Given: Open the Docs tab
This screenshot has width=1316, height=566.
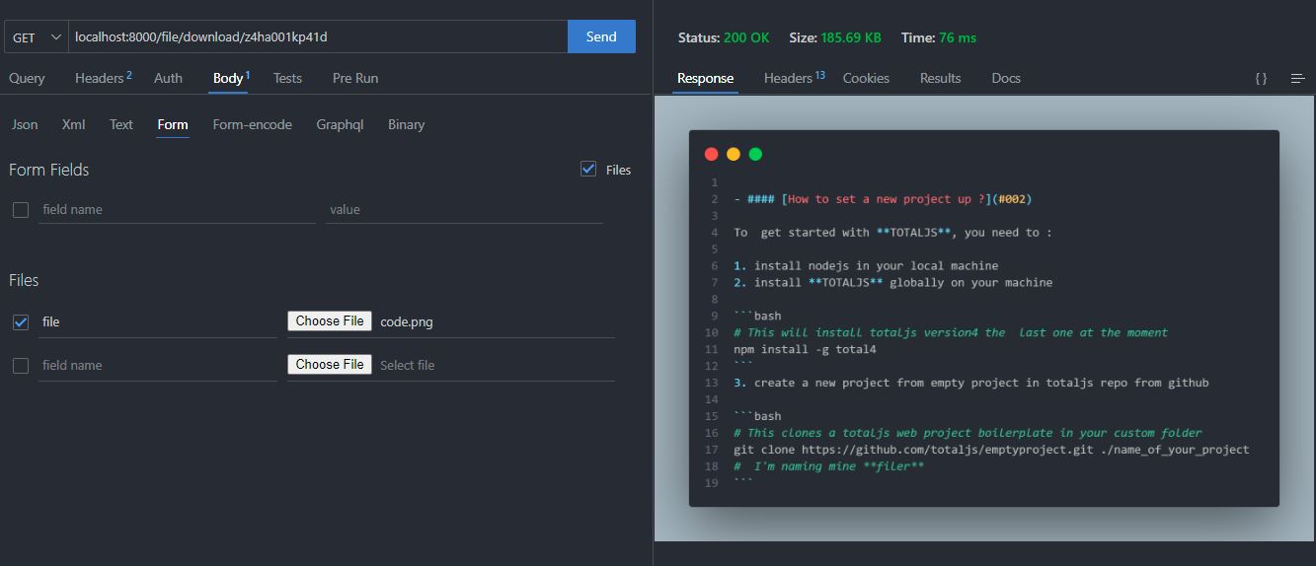Looking at the screenshot, I should [1006, 78].
